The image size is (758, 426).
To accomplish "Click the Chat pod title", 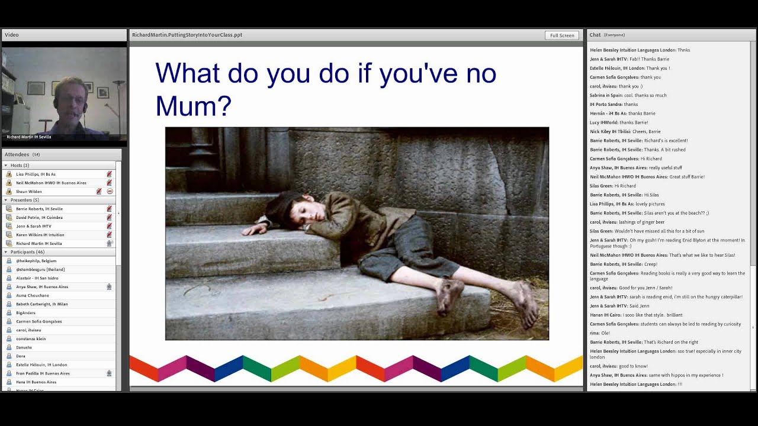I will click(x=595, y=35).
